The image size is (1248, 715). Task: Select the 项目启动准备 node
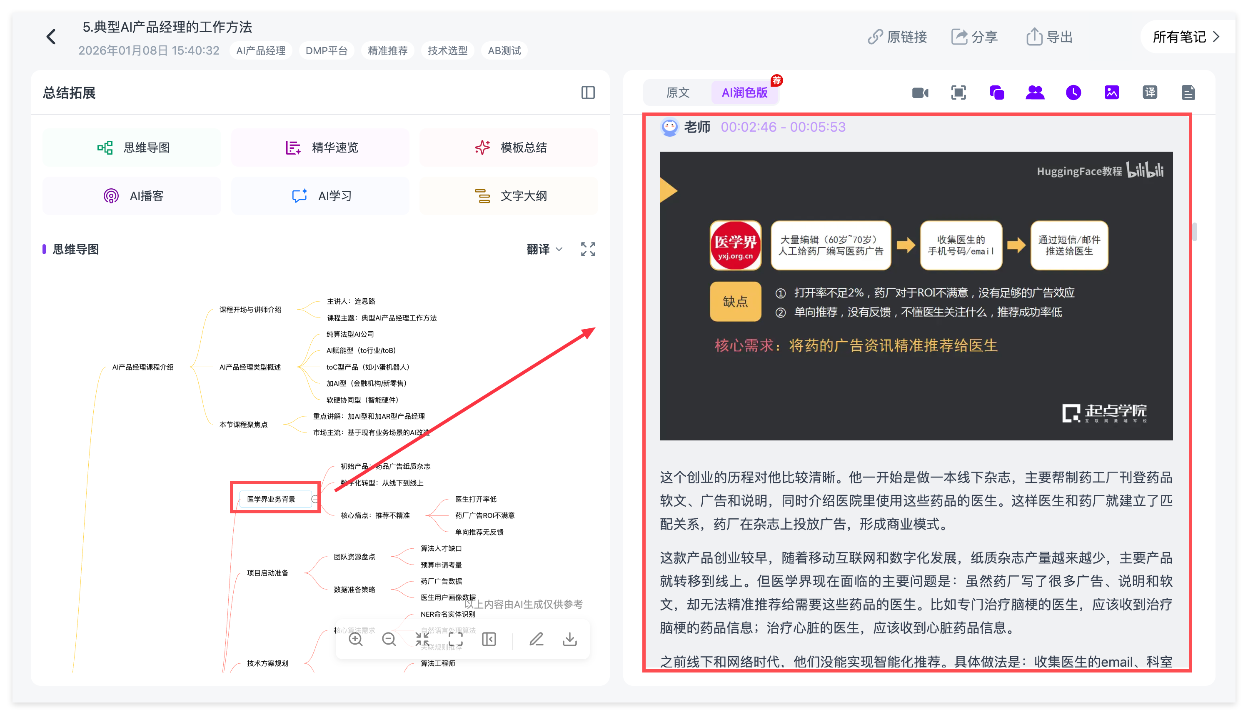click(x=267, y=572)
